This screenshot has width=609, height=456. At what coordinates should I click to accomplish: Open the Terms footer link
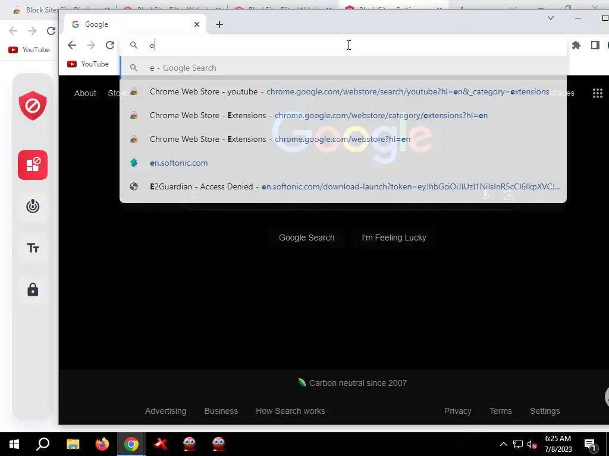point(501,411)
